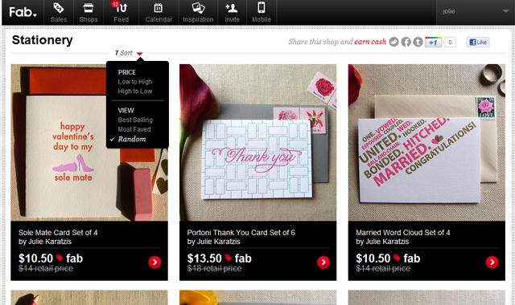This screenshot has height=305, width=515.
Task: Share shop via Twitter icon
Action: tap(393, 42)
